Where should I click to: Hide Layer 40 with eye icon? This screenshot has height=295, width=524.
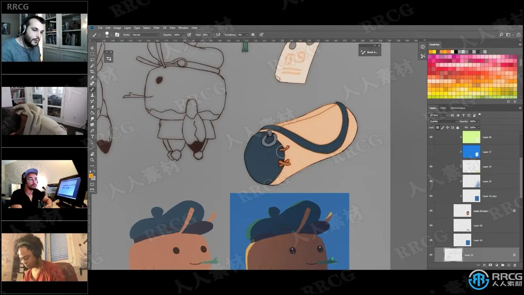tap(431, 137)
